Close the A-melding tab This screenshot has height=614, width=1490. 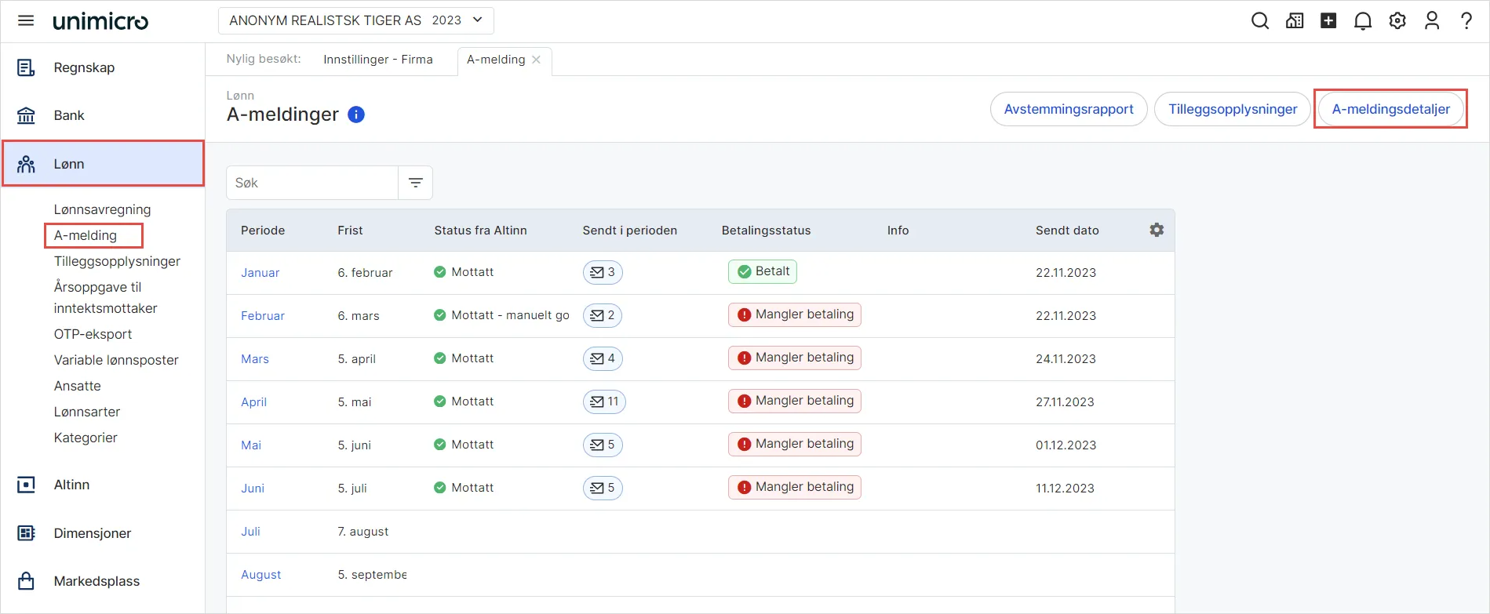(x=537, y=60)
